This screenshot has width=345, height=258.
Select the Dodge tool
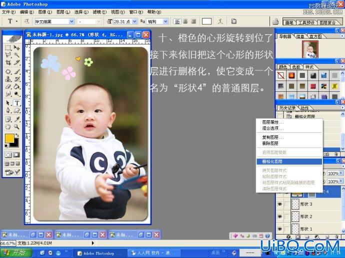coord(16,94)
